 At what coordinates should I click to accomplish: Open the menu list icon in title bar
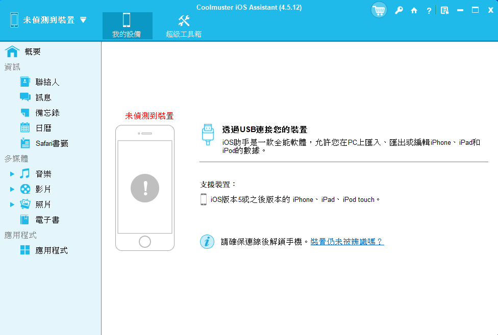[444, 10]
